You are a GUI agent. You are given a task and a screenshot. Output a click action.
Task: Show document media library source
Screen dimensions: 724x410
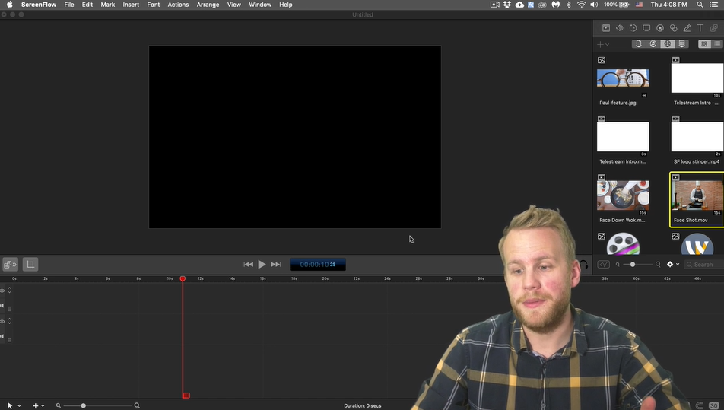coord(639,44)
